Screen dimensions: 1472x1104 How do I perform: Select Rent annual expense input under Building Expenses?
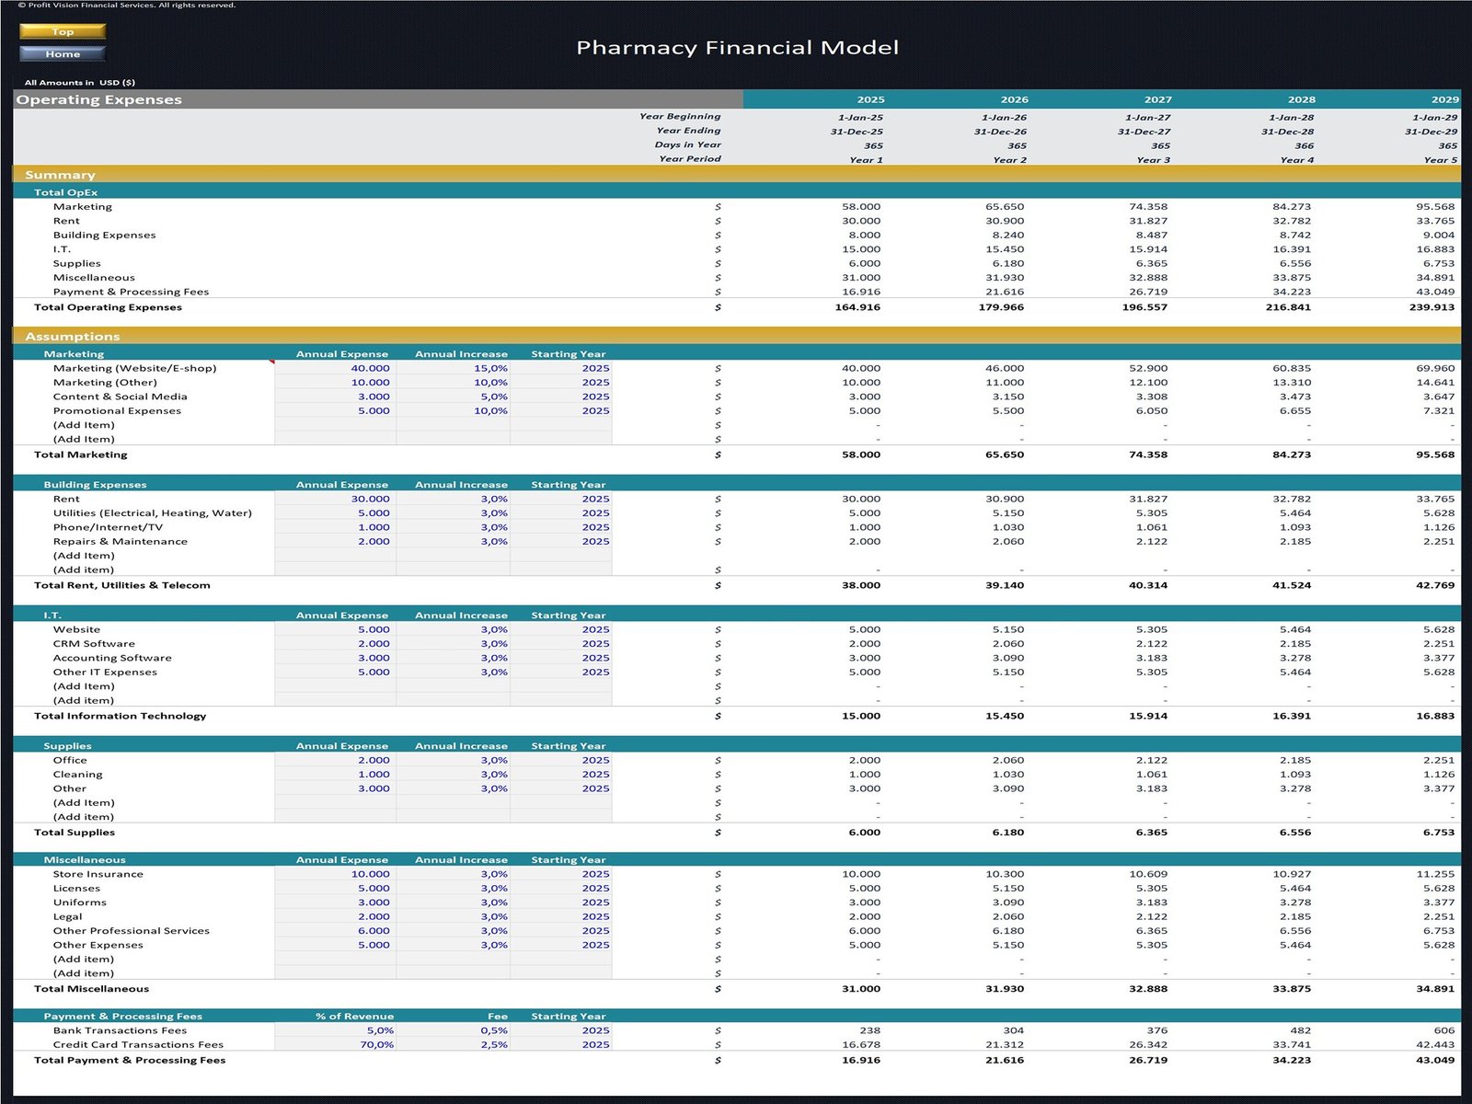[336, 499]
